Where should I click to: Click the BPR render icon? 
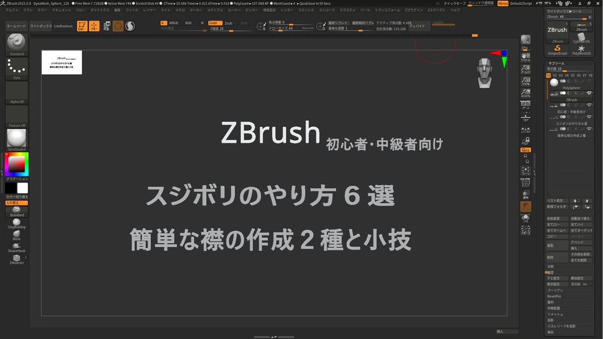pos(525,40)
